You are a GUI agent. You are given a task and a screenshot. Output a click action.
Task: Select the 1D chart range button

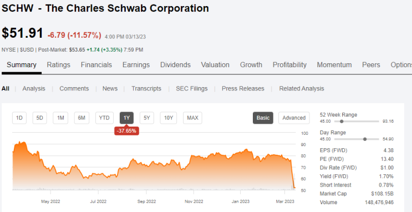pyautogui.click(x=19, y=118)
